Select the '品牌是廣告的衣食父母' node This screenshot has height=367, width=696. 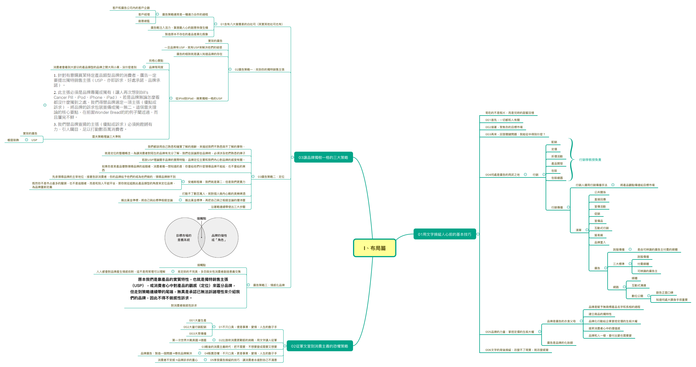(x=561, y=321)
